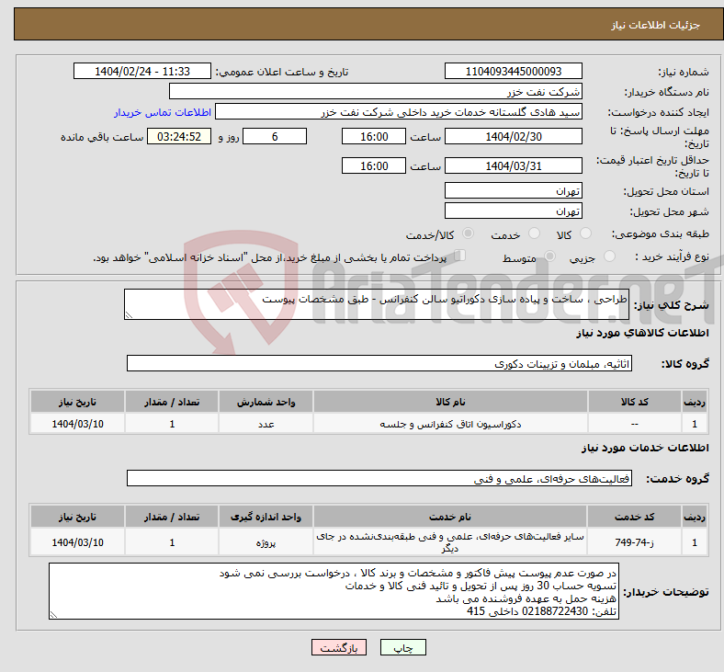The image size is (724, 672).
Task: Click the requester field سید هادی گلستانه
Action: tap(399, 112)
